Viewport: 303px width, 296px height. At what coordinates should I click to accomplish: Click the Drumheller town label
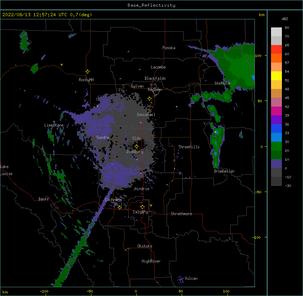pos(224,171)
